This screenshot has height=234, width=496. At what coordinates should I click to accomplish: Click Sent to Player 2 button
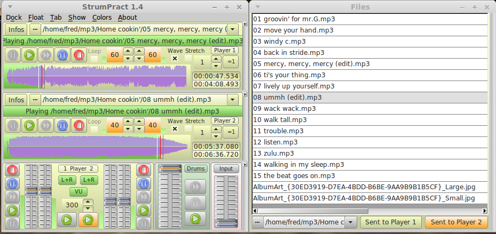[x=456, y=222]
